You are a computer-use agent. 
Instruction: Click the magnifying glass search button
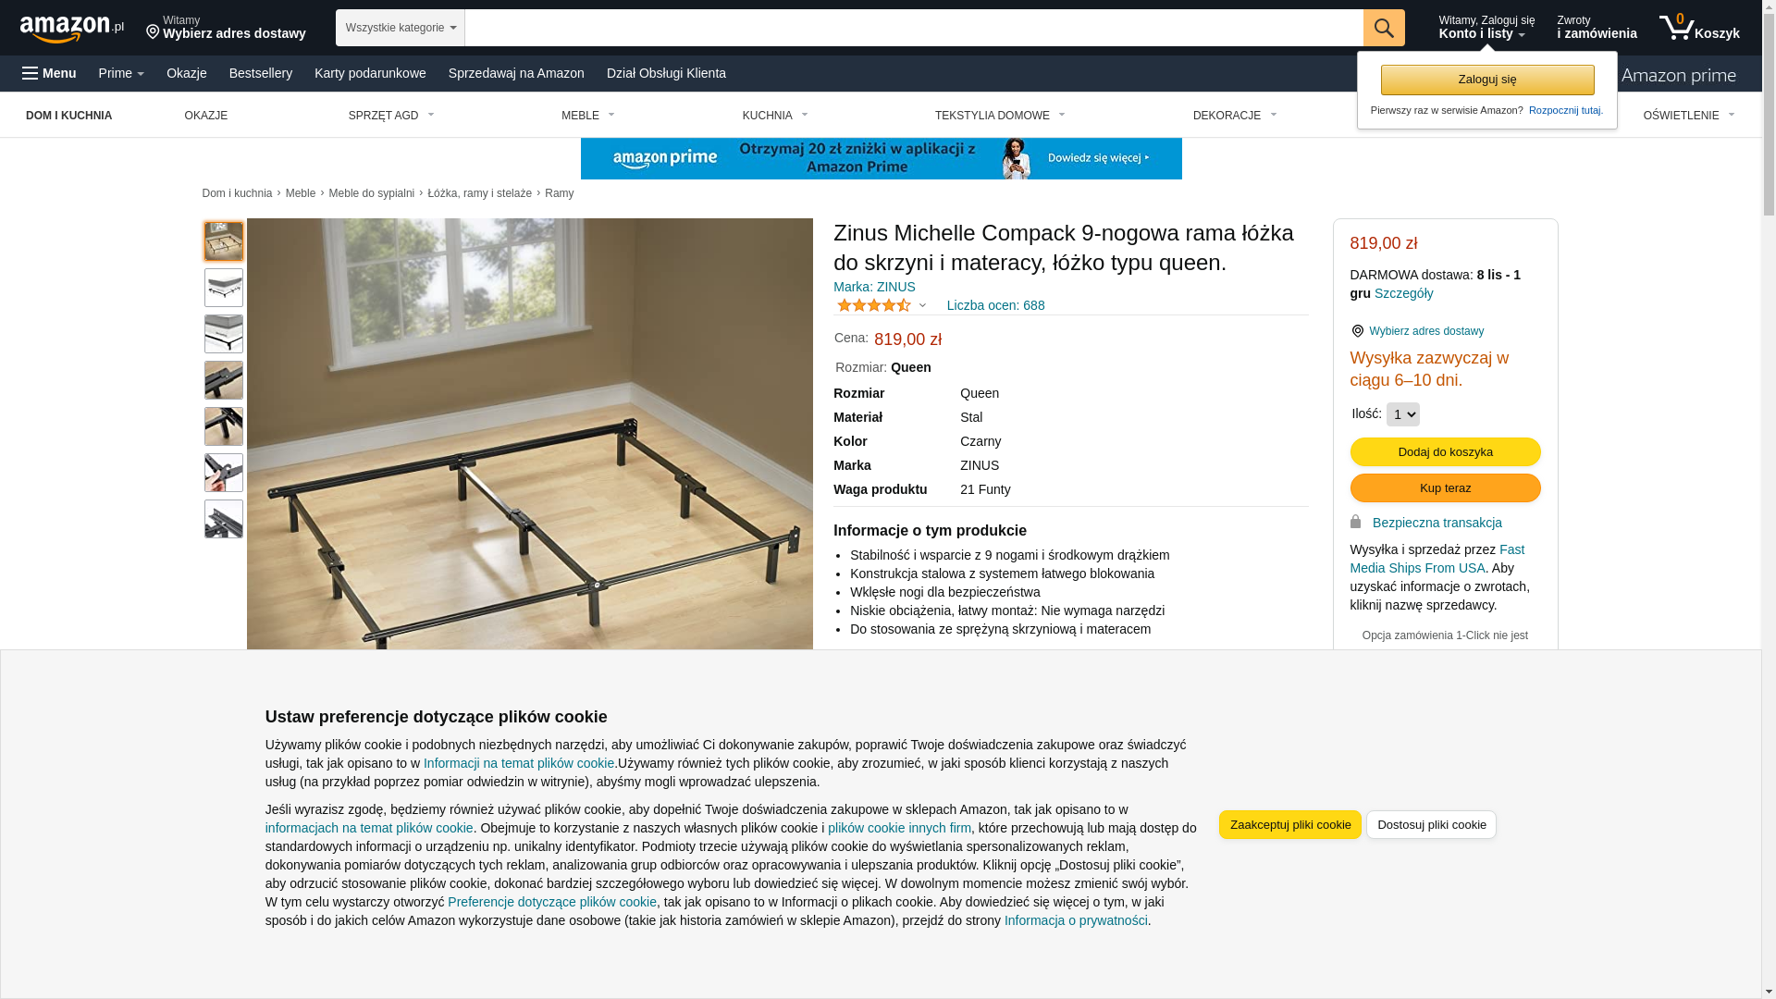coord(1384,28)
